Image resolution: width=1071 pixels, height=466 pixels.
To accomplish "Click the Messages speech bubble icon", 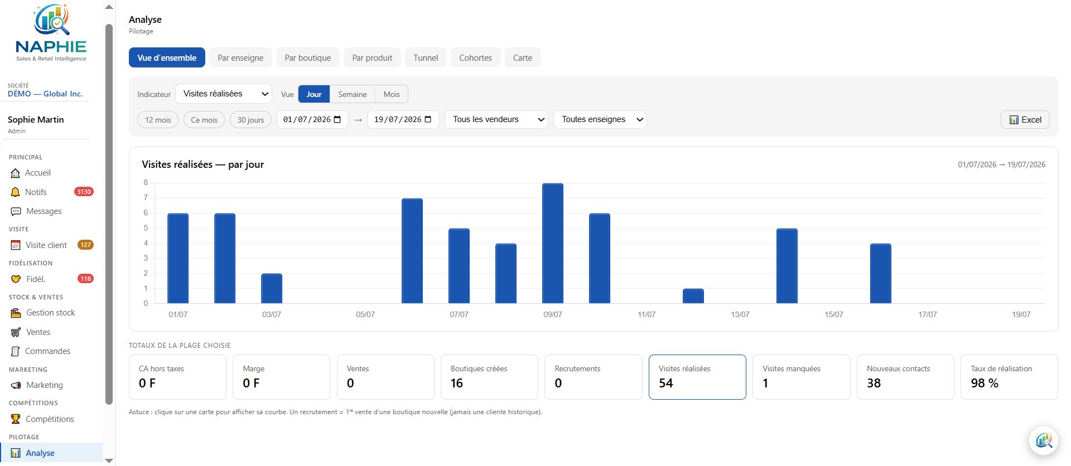I will point(16,212).
